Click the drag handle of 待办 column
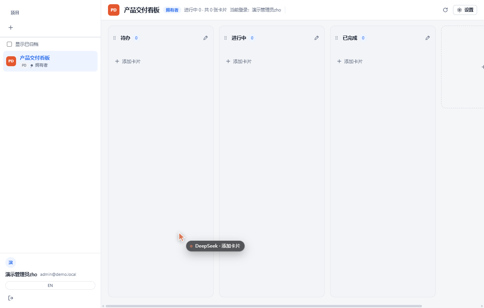The height and width of the screenshot is (308, 484). click(114, 38)
